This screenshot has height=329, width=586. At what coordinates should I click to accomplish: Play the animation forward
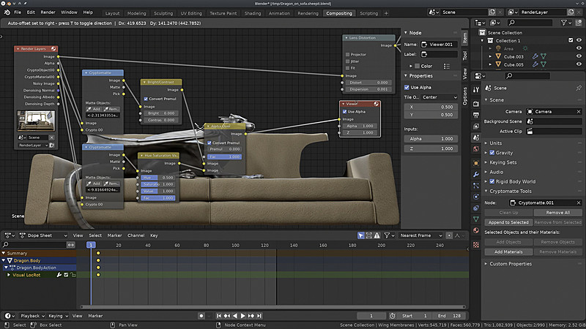(x=243, y=316)
